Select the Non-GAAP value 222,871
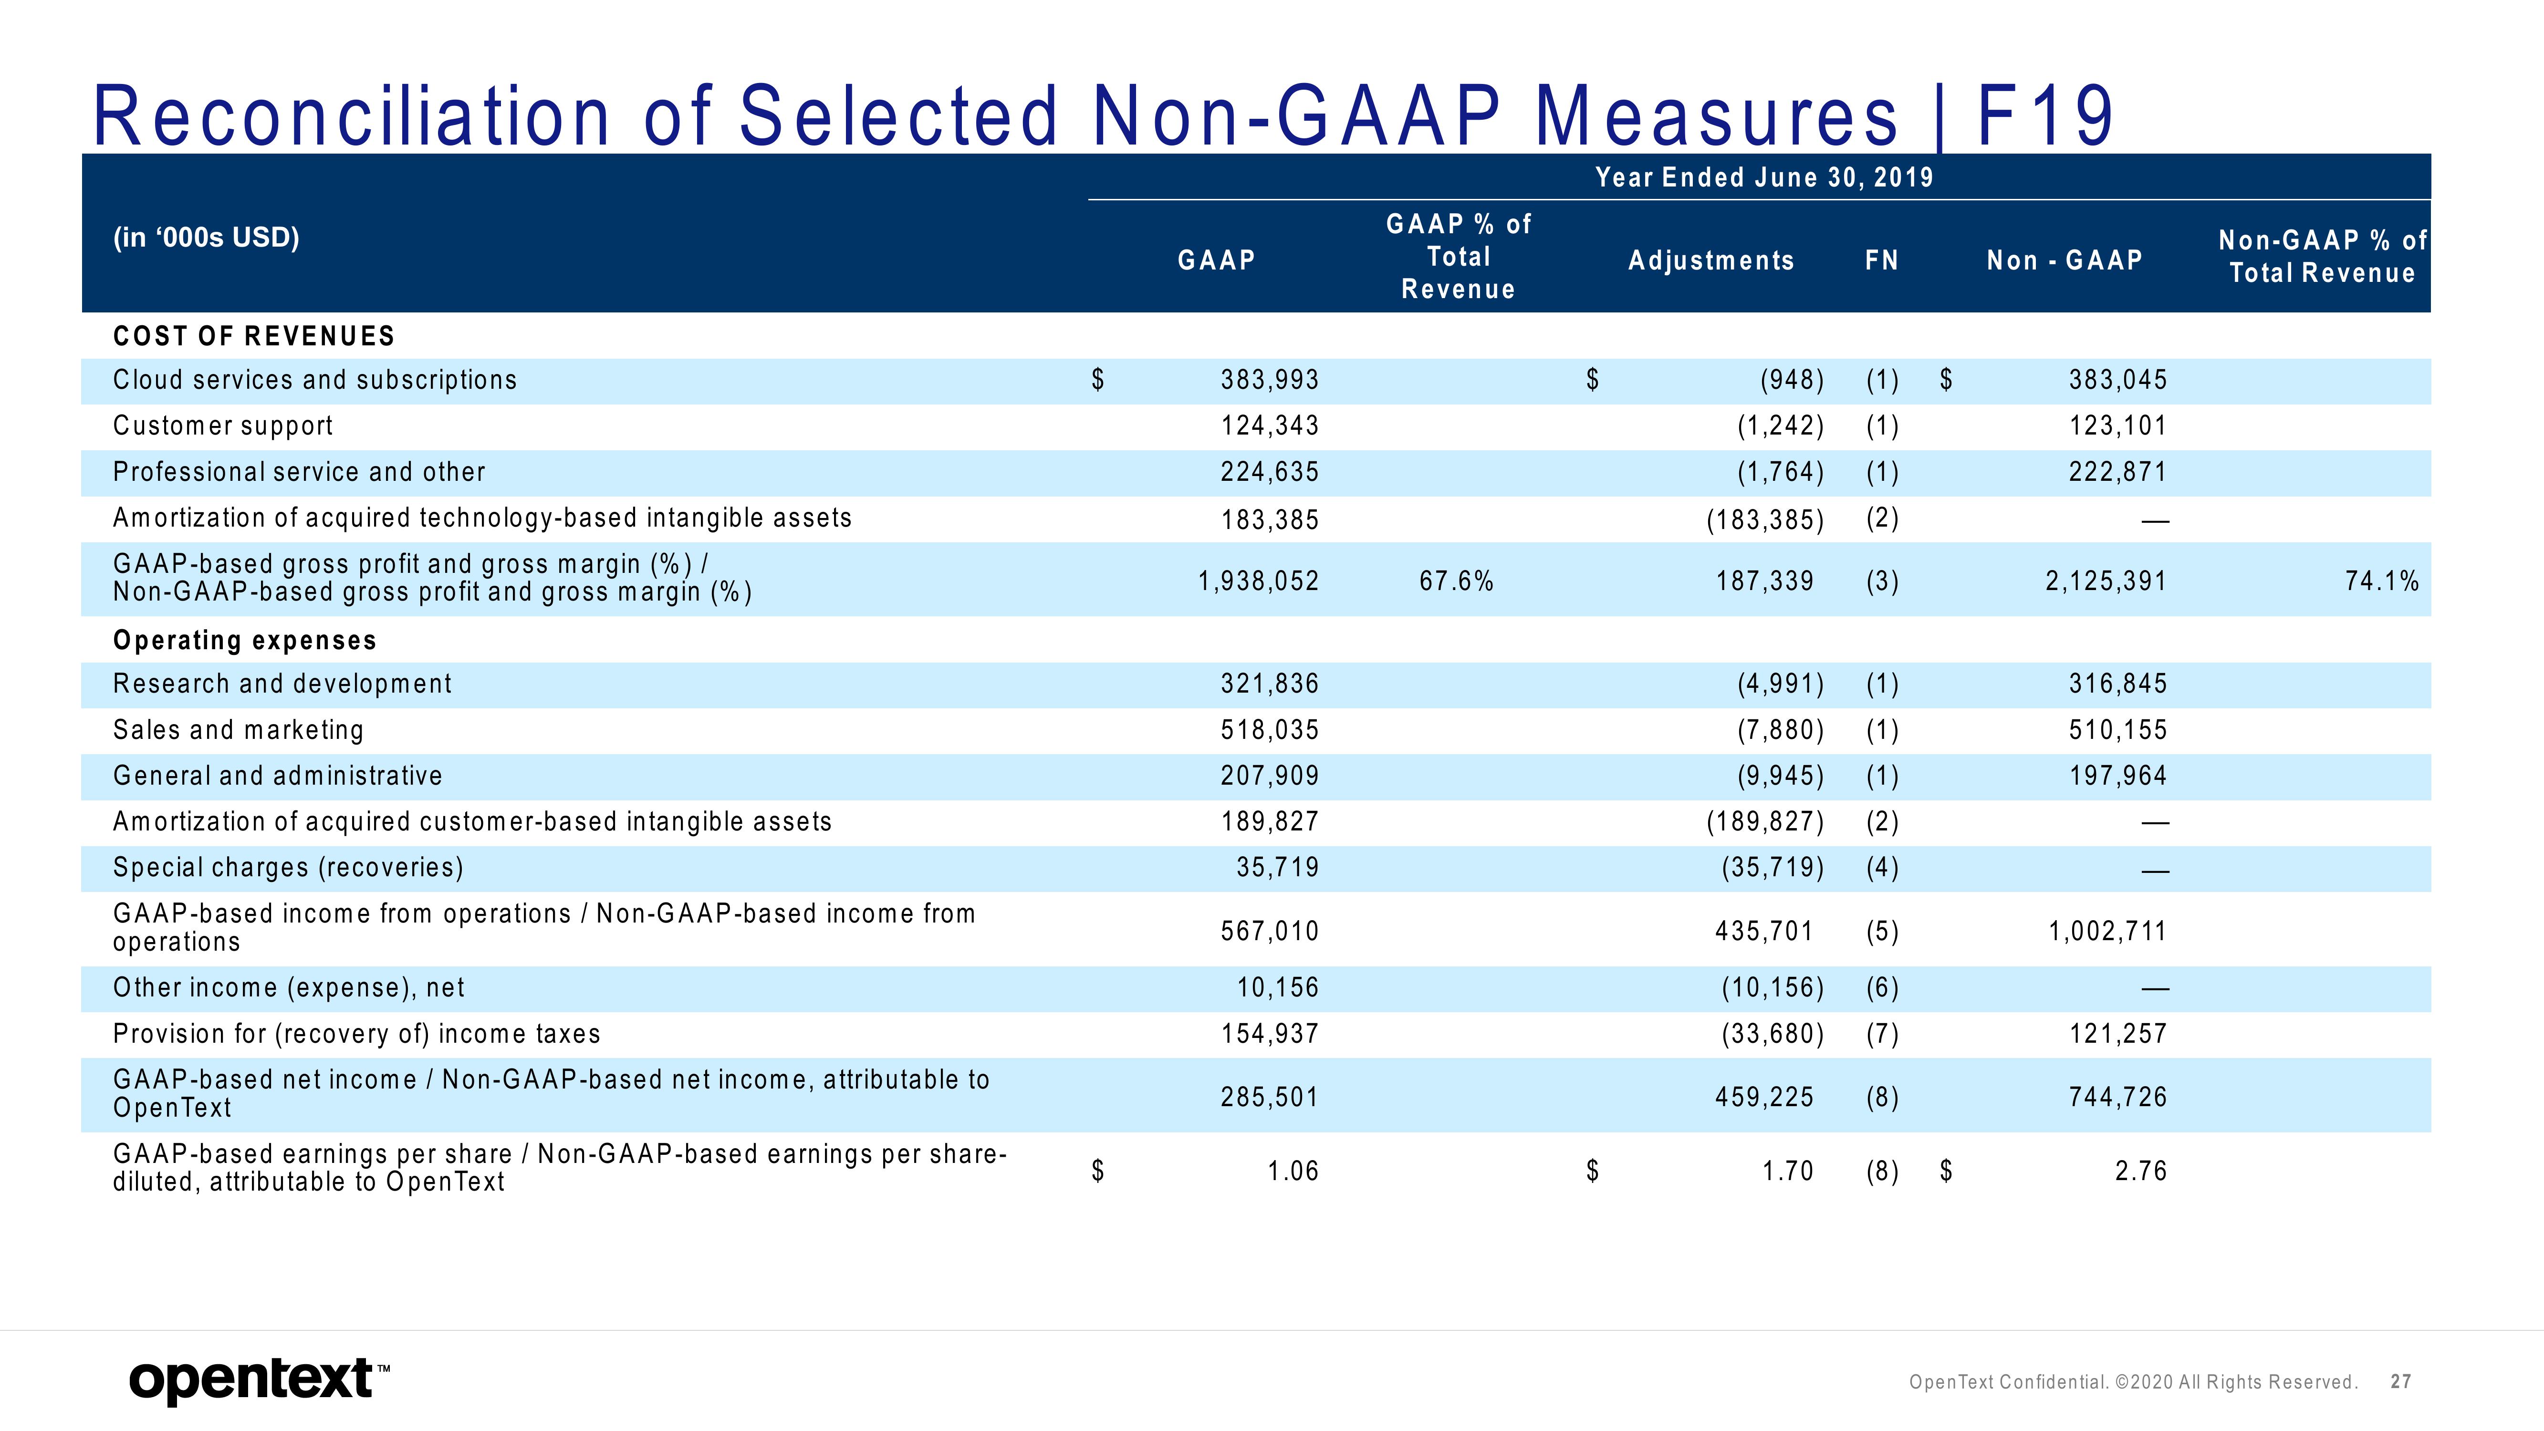 [2118, 472]
